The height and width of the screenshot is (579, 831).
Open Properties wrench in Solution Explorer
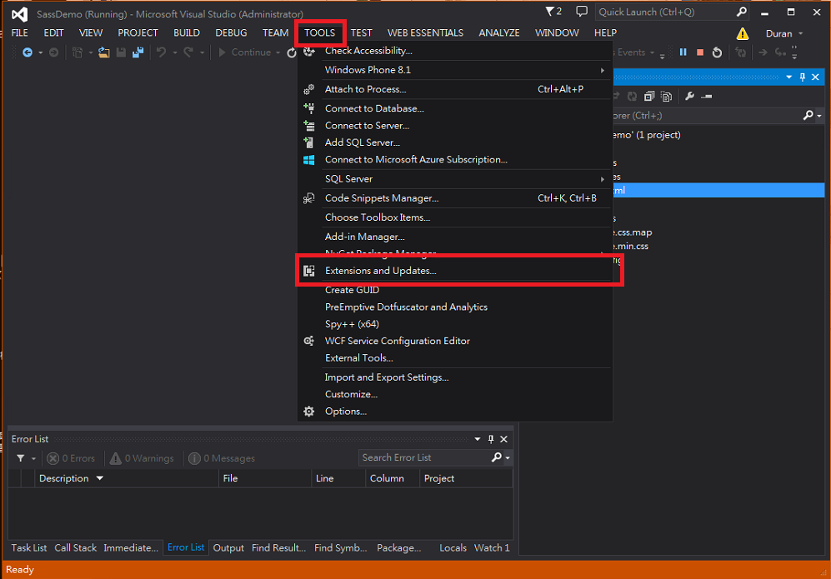(x=689, y=97)
